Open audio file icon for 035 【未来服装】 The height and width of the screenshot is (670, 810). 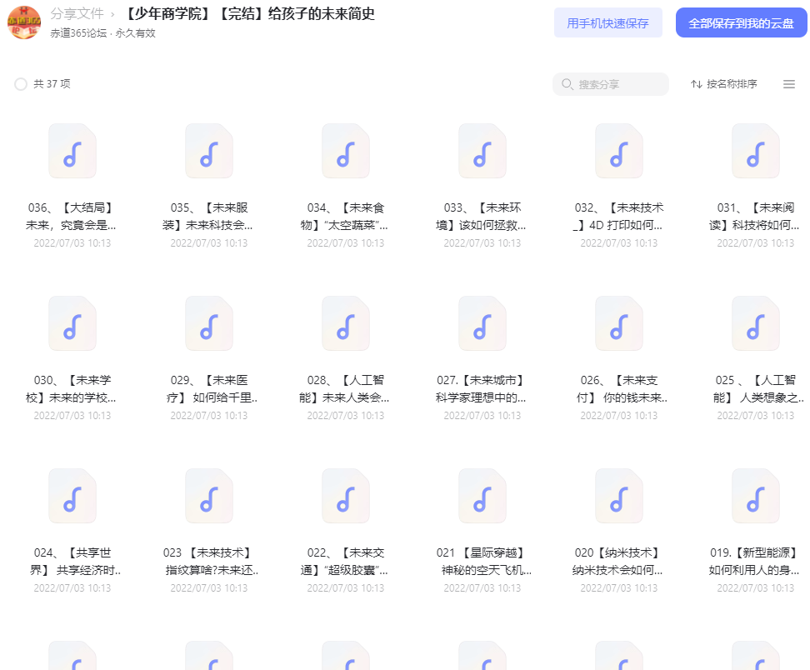(208, 151)
